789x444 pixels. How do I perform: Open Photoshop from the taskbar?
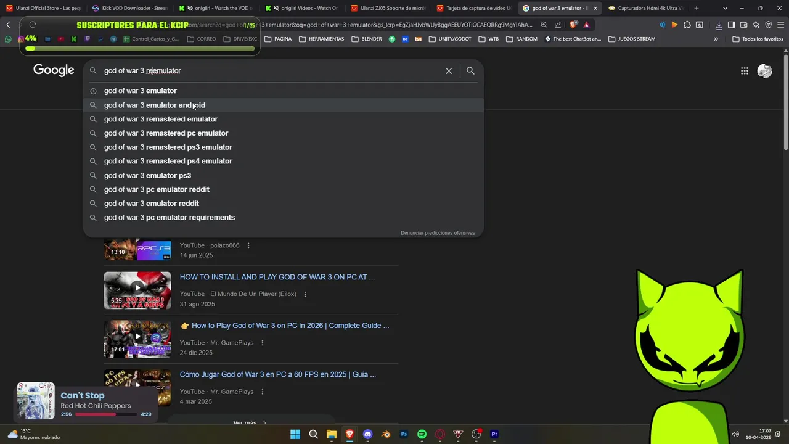404,434
